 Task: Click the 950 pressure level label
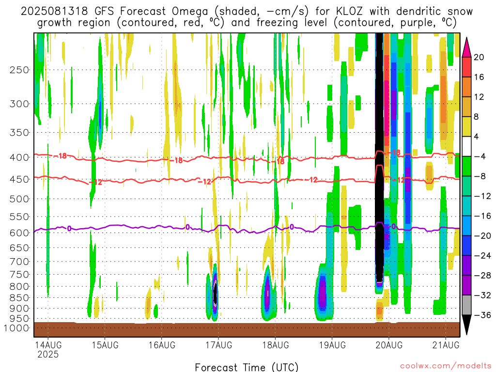coord(19,319)
